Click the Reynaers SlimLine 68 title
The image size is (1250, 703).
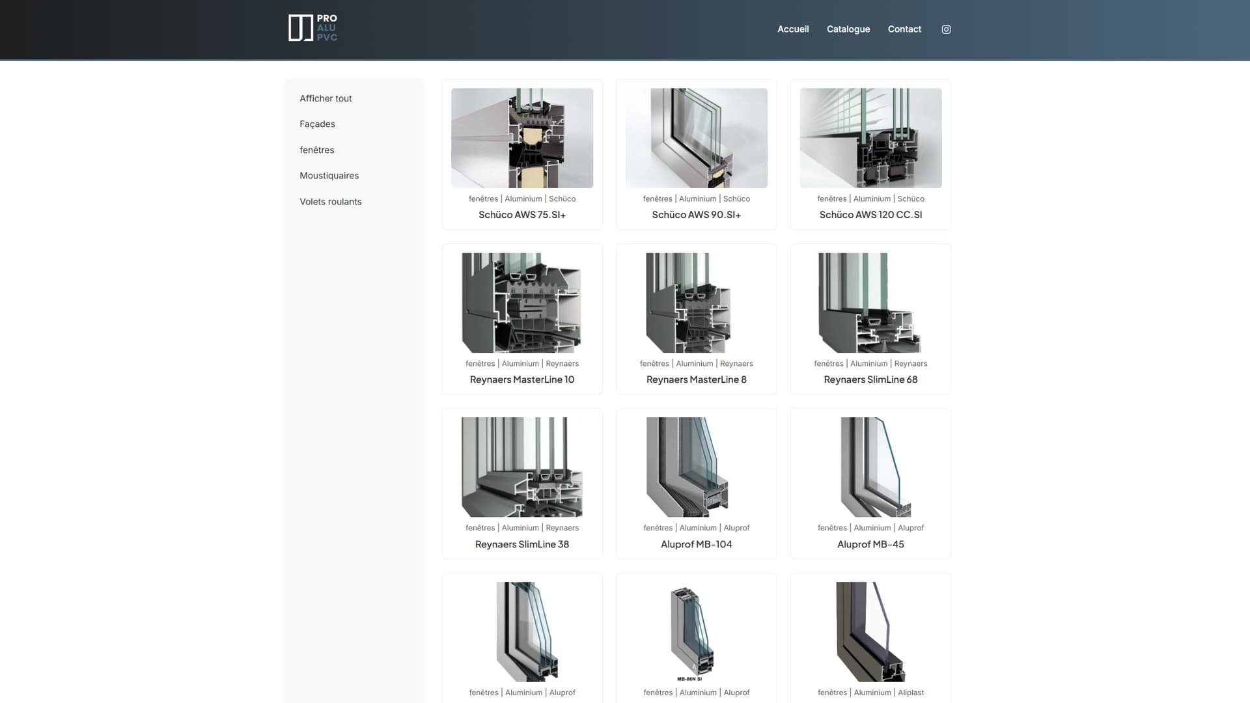870,379
